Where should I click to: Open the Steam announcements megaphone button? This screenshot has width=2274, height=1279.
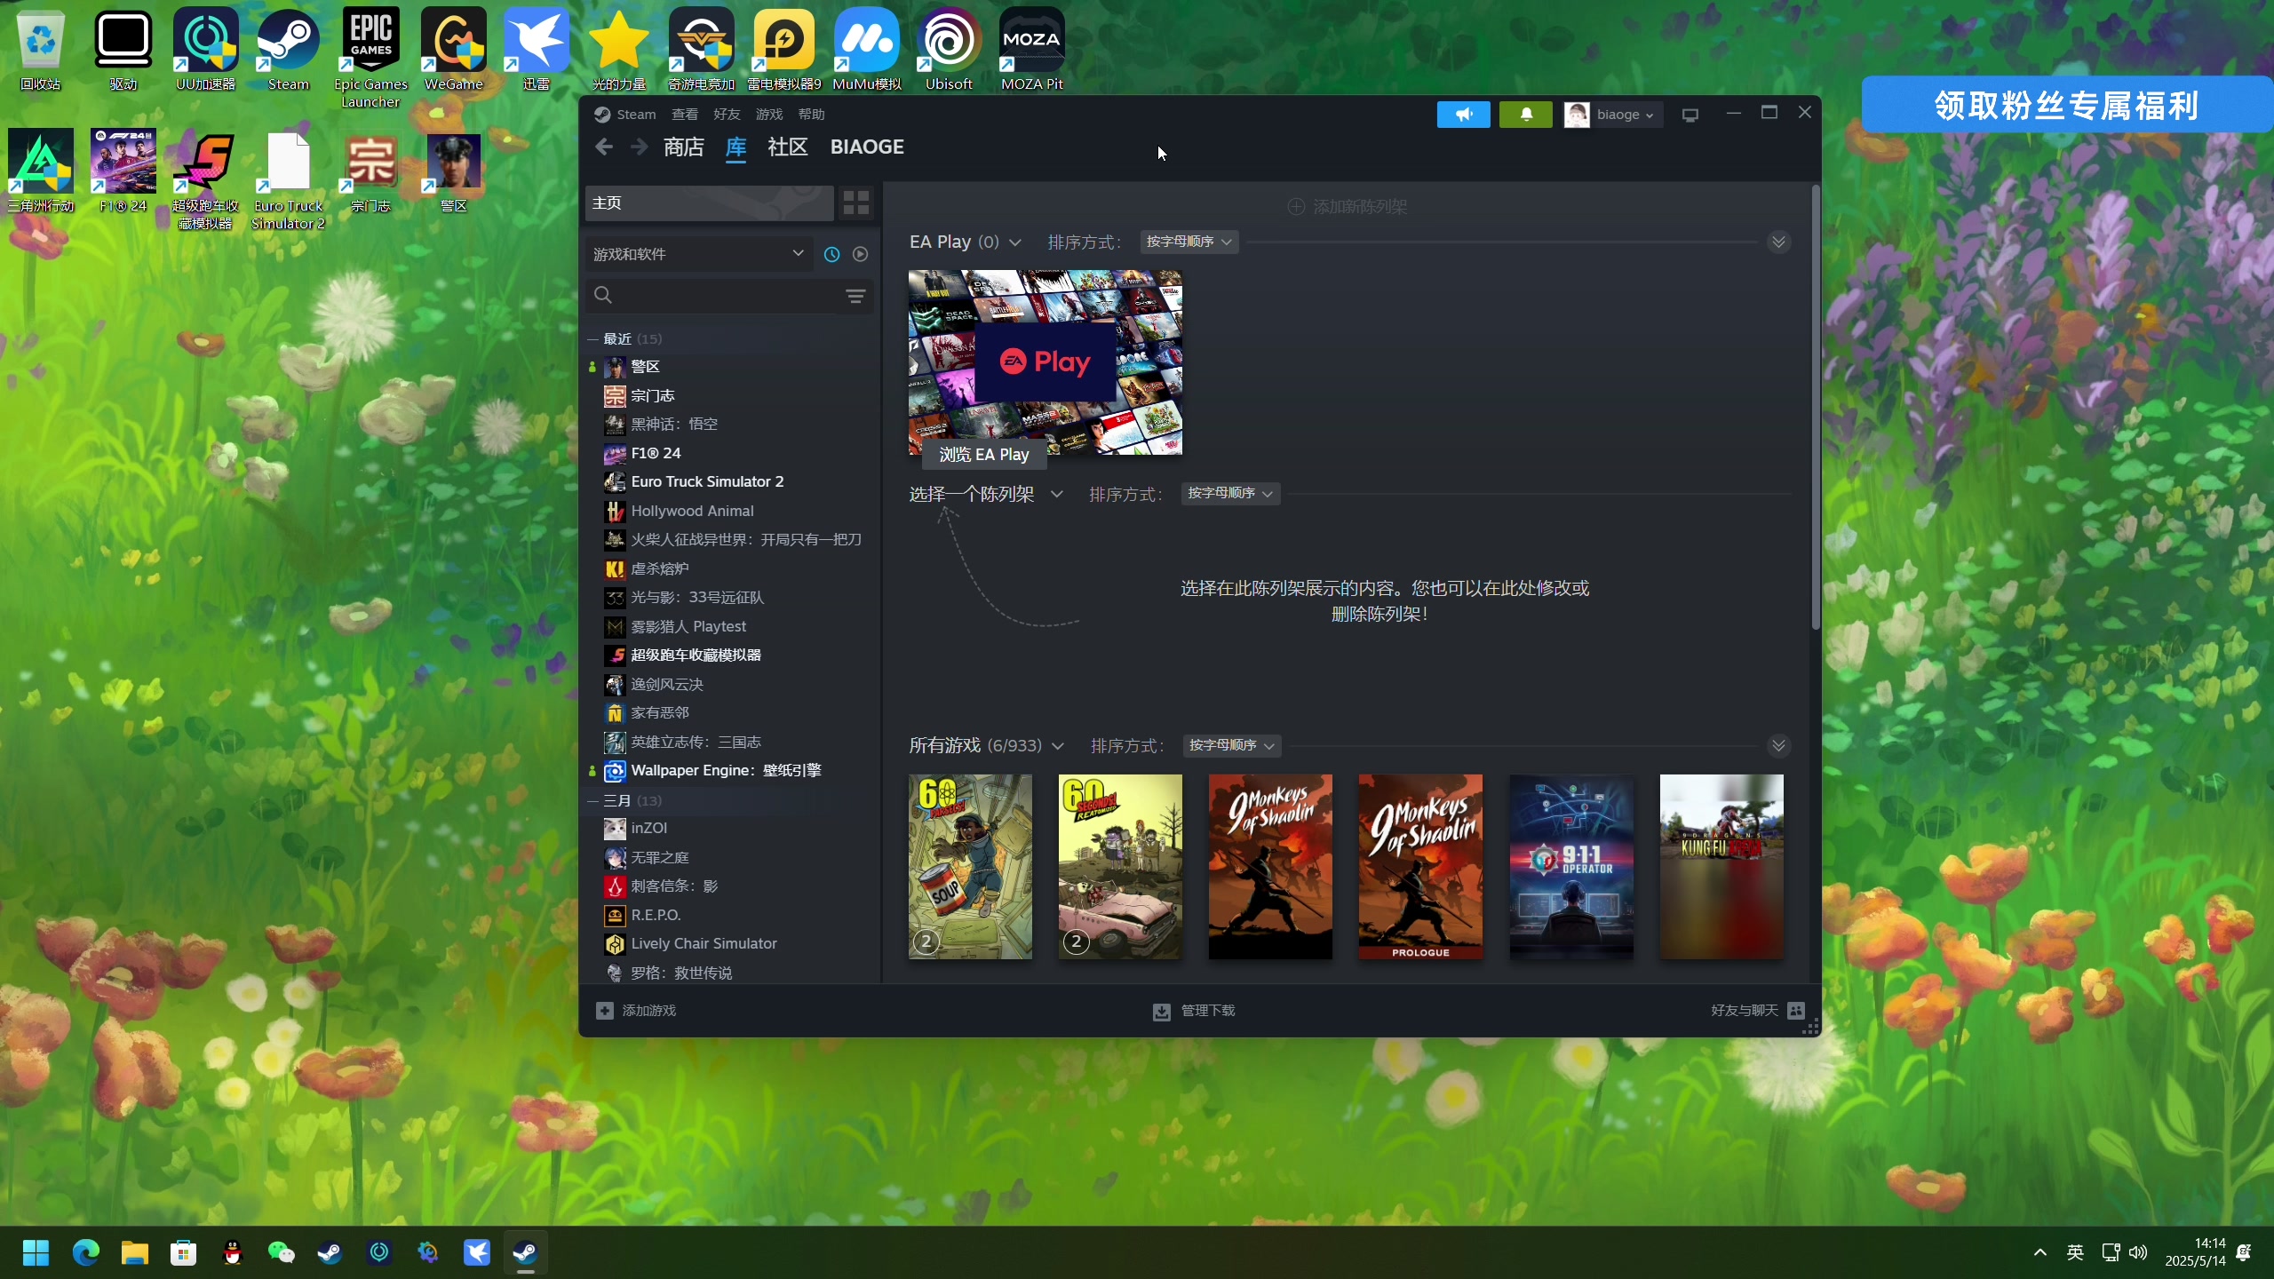(1463, 115)
